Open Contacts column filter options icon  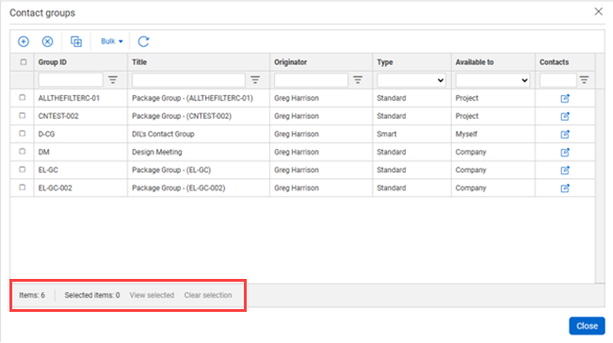click(x=584, y=80)
